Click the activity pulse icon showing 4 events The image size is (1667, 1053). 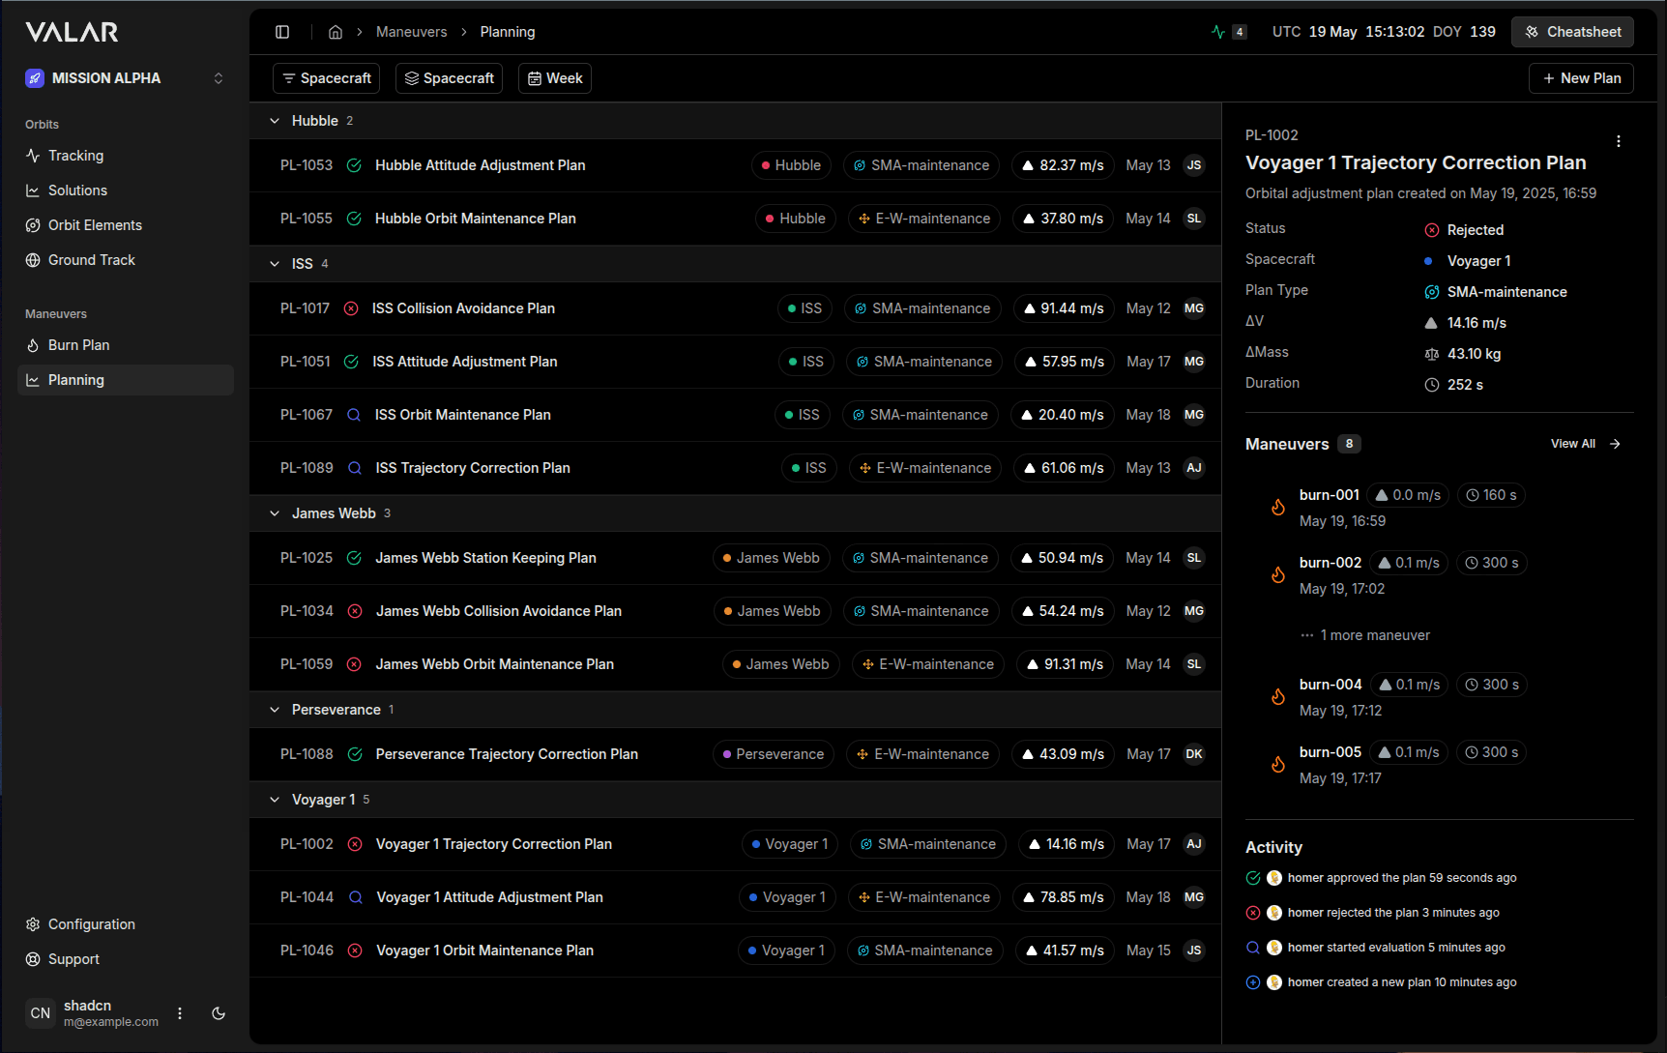1228,31
